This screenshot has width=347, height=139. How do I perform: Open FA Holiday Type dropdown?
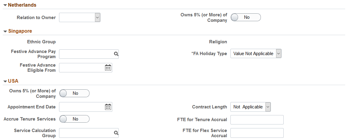pyautogui.click(x=256, y=54)
